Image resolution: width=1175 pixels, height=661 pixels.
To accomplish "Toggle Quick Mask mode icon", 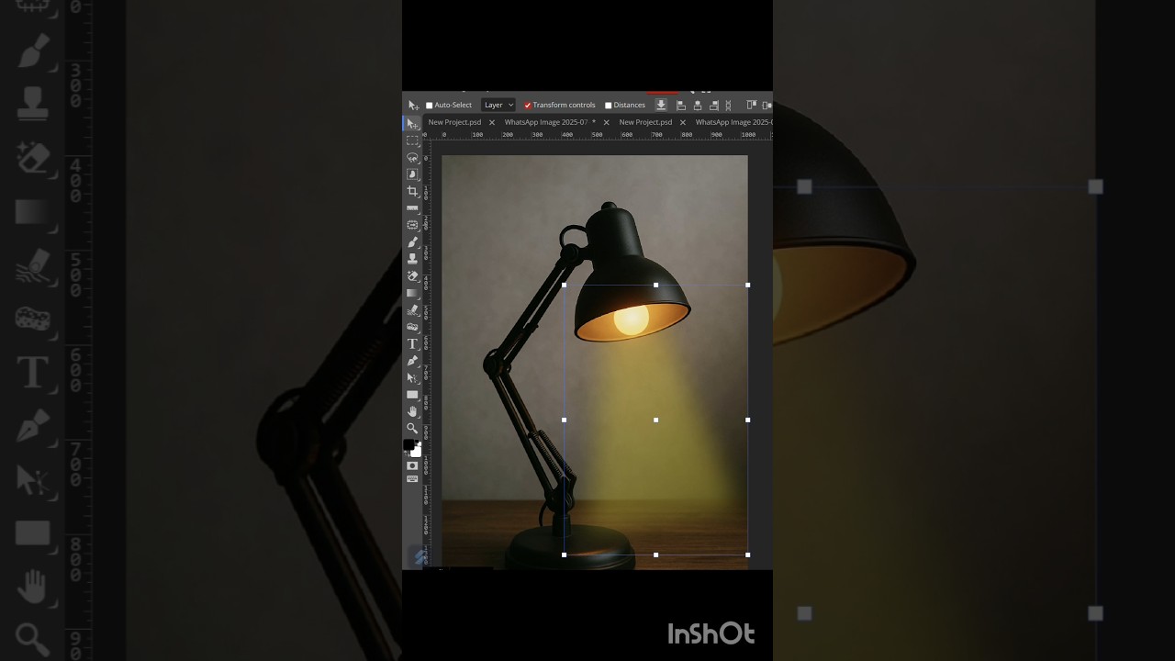I will tap(412, 465).
